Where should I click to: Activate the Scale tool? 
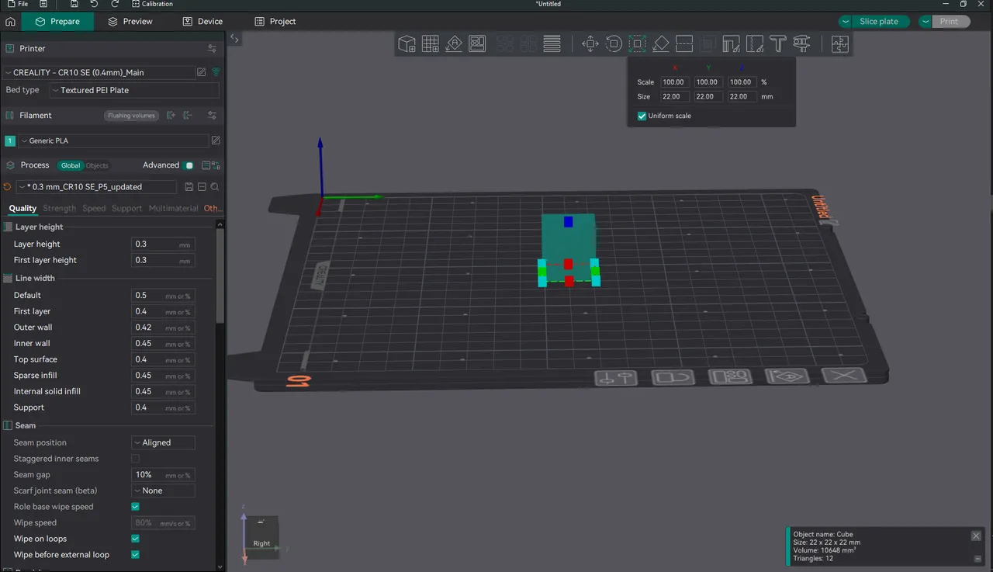point(637,43)
